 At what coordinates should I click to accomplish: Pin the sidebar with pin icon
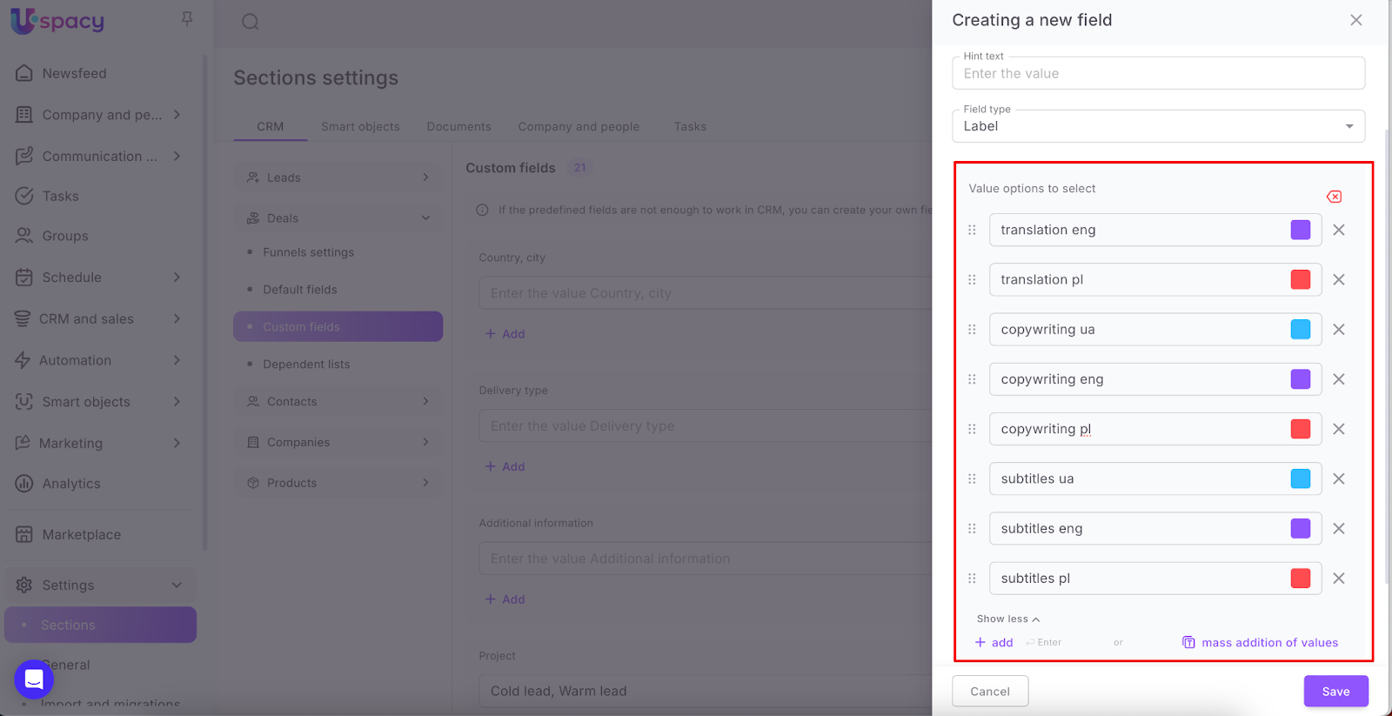(x=187, y=18)
